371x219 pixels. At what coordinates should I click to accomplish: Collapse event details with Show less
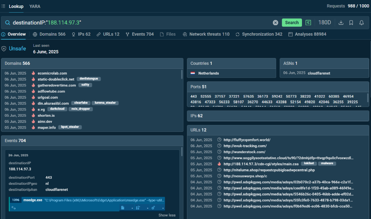[x=167, y=215]
